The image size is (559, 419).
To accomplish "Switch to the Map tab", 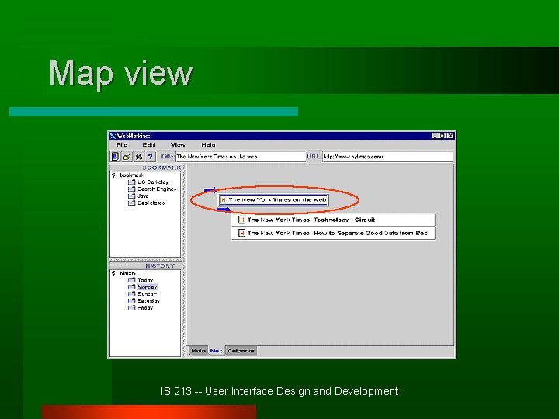I will [x=216, y=351].
